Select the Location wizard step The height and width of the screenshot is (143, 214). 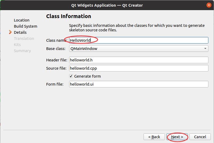pyautogui.click(x=22, y=20)
